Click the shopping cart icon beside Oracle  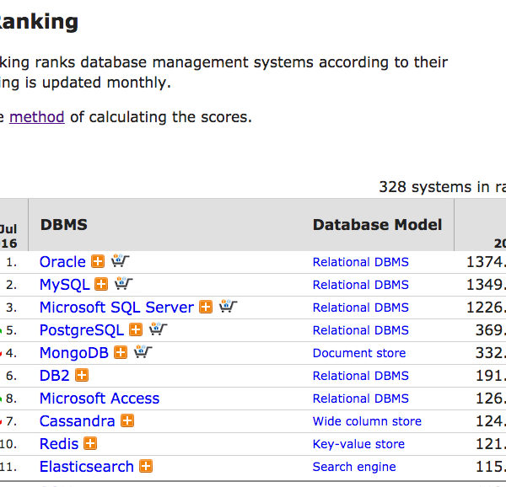point(120,262)
